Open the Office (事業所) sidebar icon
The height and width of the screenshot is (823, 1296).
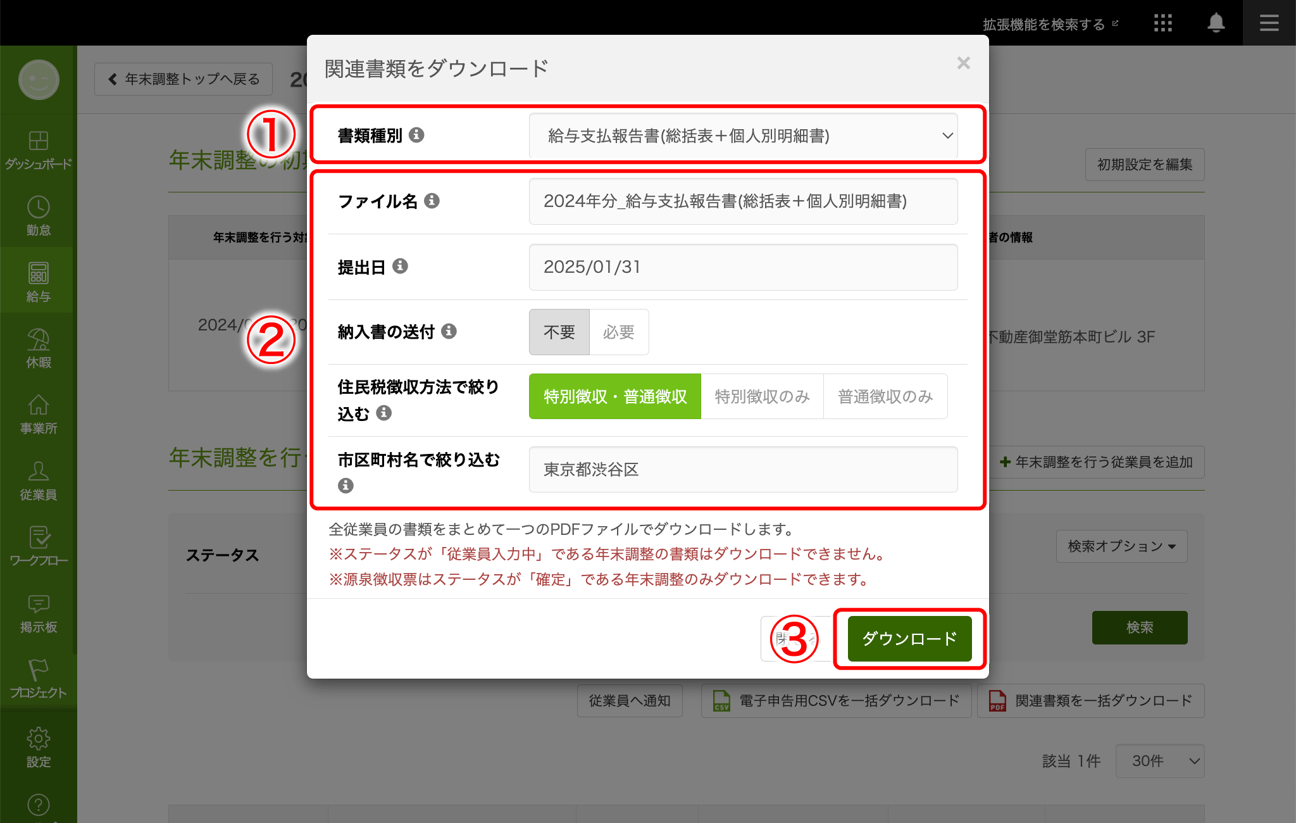38,414
